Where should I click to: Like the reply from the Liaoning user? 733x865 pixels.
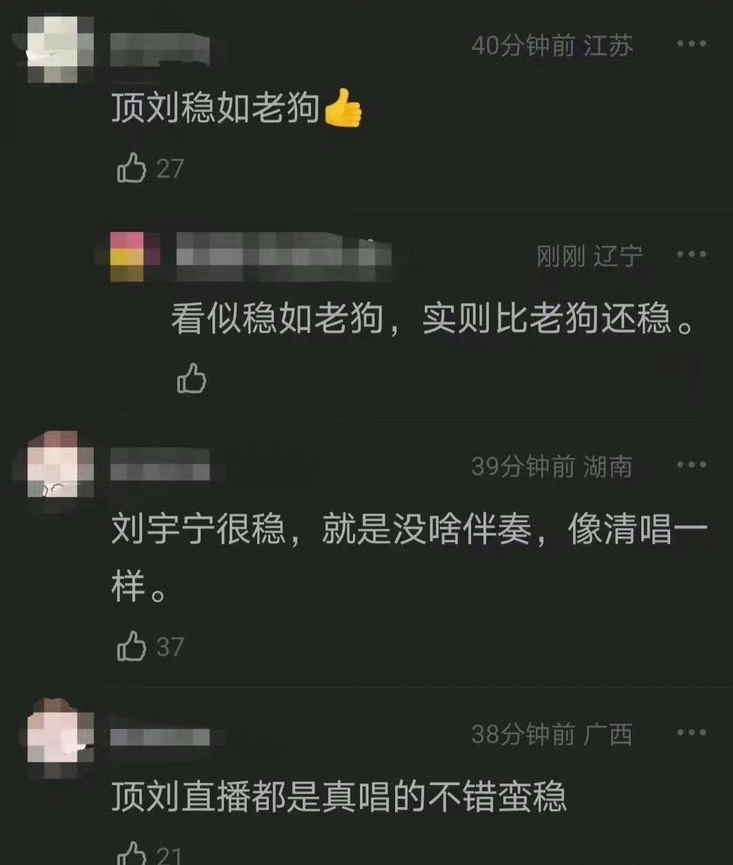[192, 378]
